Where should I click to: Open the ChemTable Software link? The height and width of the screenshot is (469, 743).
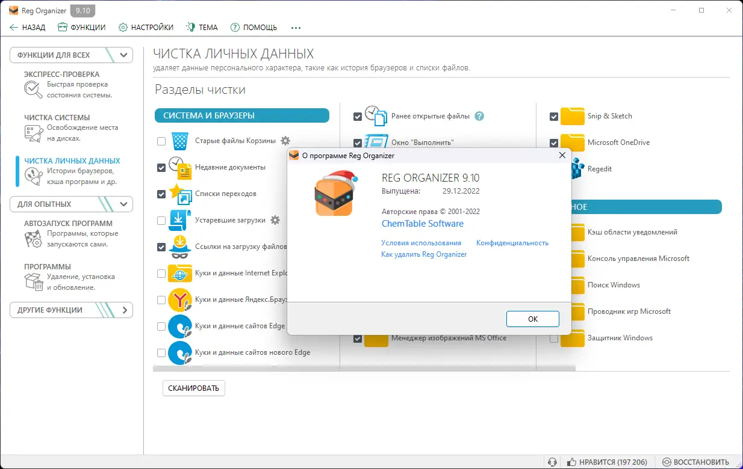(x=423, y=224)
